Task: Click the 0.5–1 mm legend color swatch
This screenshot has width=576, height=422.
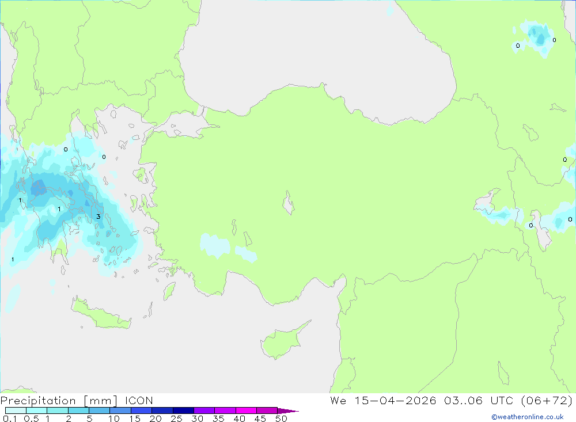Action: pos(37,410)
